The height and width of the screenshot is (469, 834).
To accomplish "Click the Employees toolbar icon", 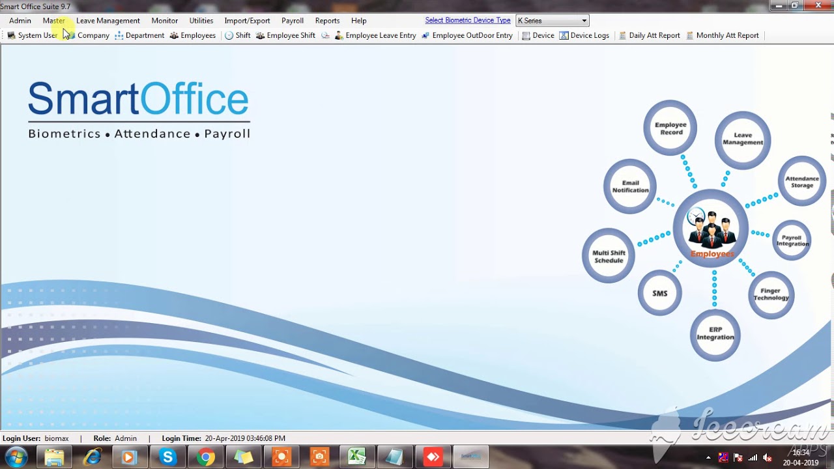I will [x=192, y=35].
